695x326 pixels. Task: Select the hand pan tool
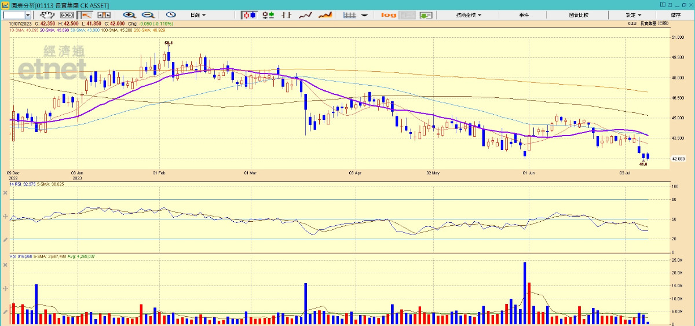(47, 15)
